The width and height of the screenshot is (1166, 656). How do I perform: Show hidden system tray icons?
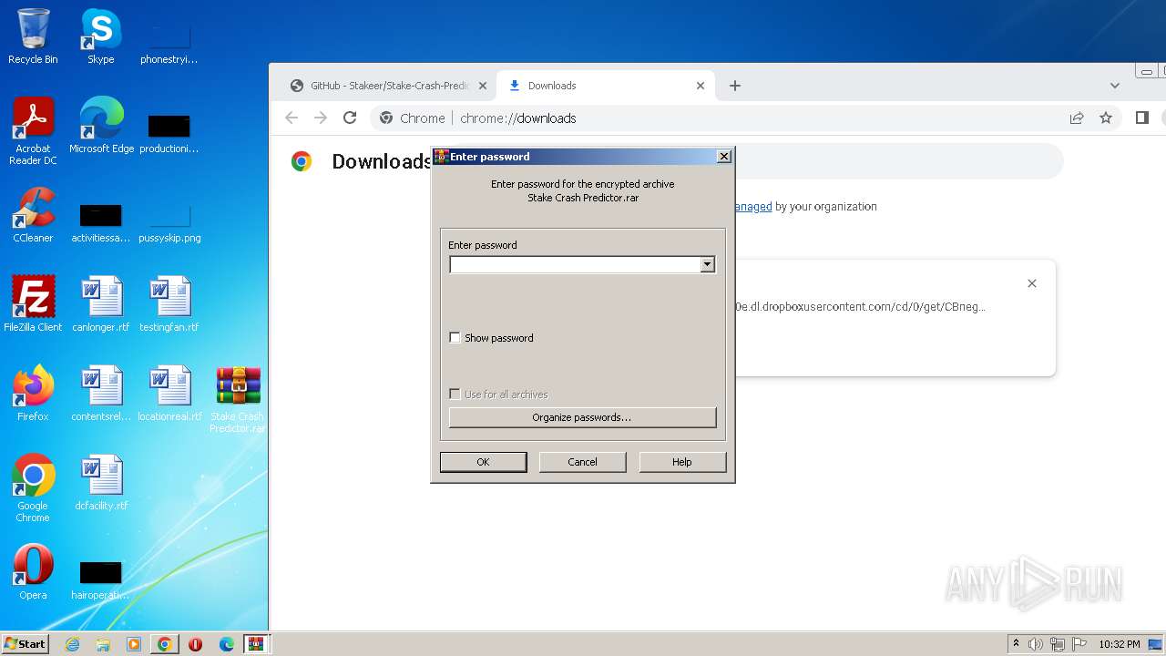(1016, 643)
